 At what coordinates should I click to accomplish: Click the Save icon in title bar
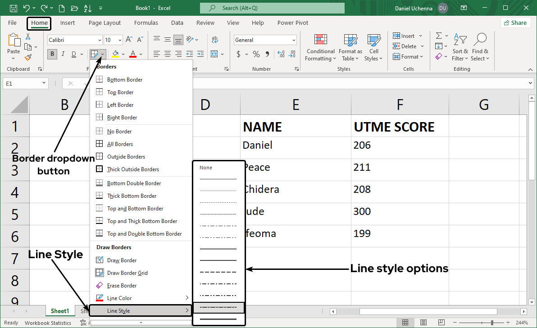(x=14, y=8)
